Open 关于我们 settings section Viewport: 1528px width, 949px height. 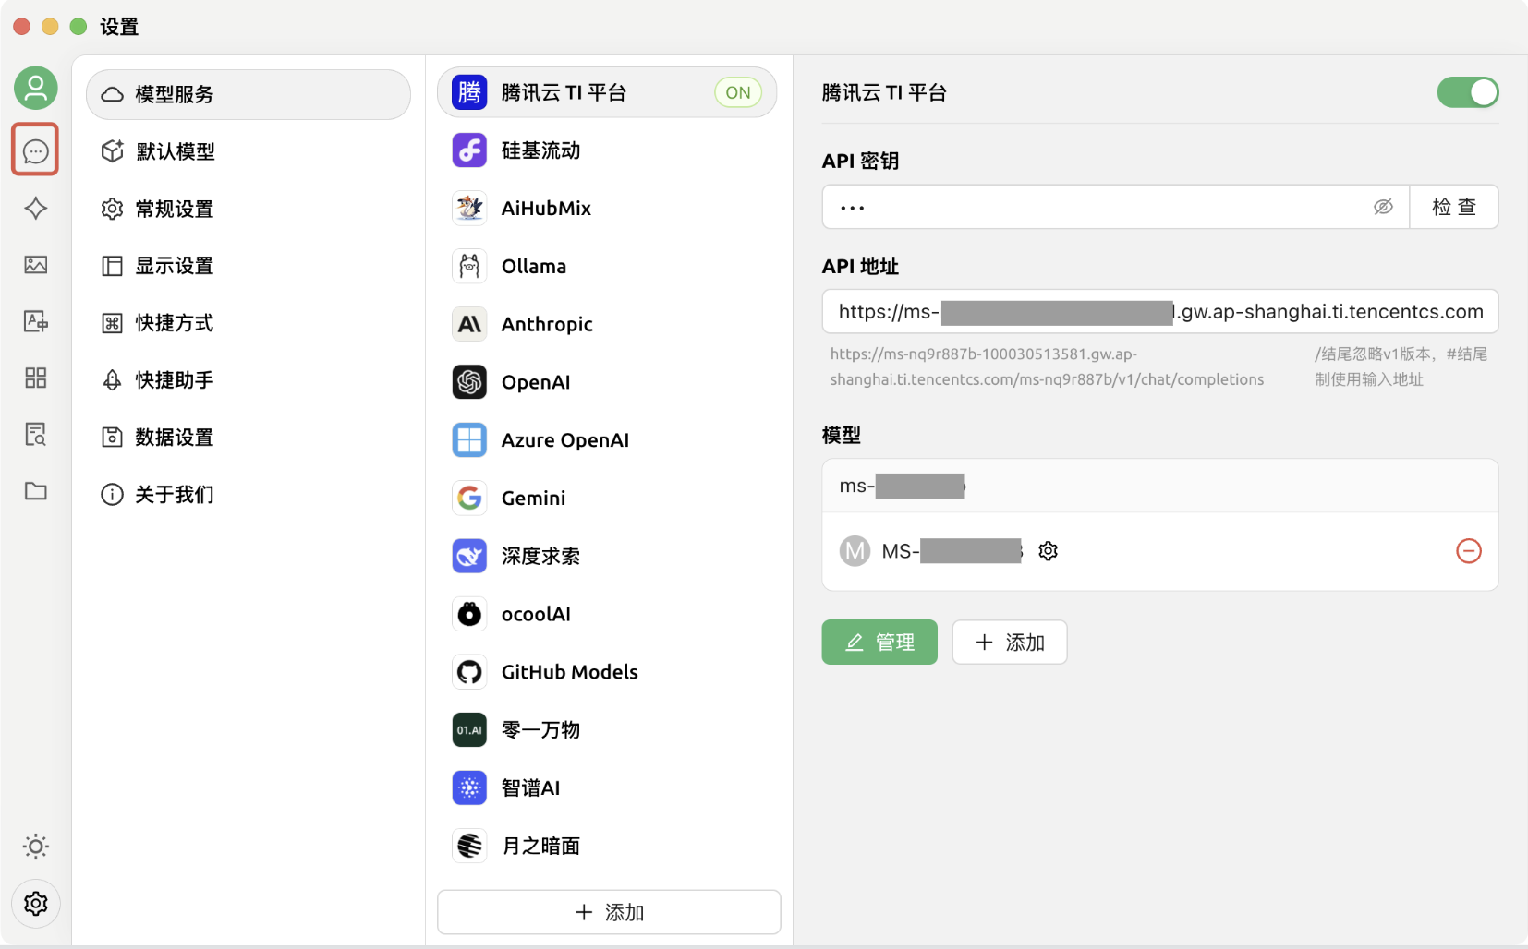coord(249,495)
